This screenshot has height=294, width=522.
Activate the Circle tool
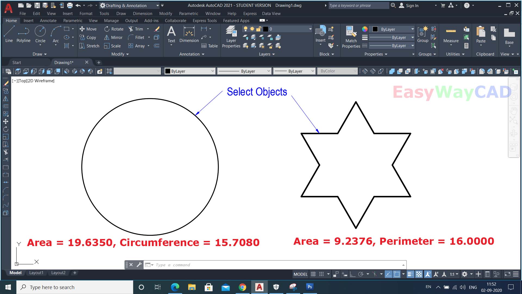40,34
